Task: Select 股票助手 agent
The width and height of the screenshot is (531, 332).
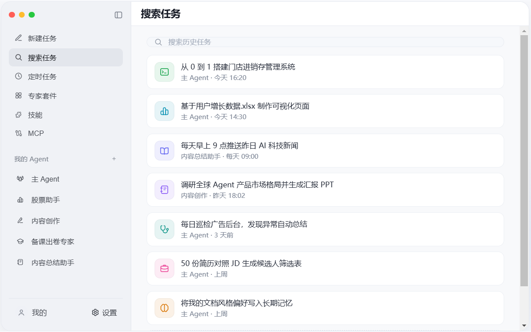Action: 66,200
